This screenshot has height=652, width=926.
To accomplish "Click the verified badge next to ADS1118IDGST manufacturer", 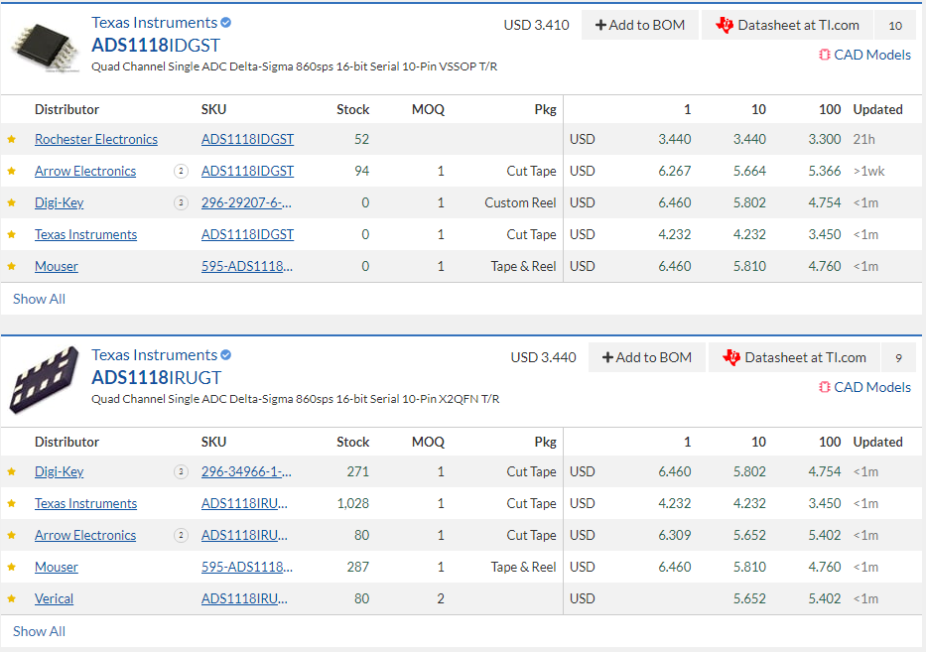I will point(225,23).
